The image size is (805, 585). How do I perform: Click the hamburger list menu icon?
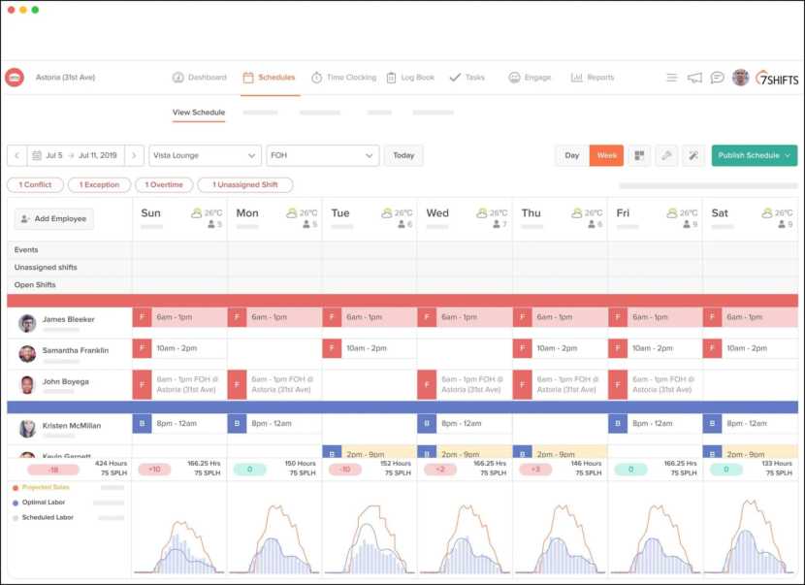point(671,78)
